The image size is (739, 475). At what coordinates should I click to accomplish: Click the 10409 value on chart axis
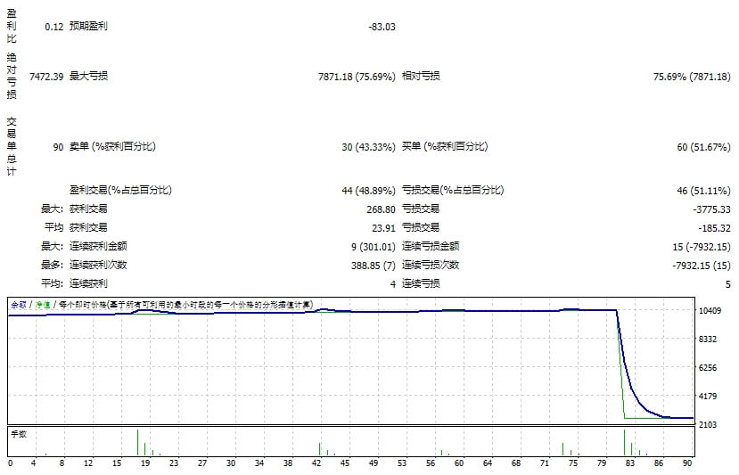[x=710, y=311]
